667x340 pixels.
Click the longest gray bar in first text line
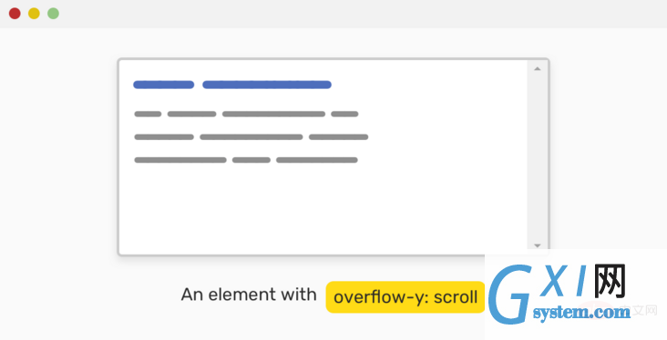(x=273, y=114)
